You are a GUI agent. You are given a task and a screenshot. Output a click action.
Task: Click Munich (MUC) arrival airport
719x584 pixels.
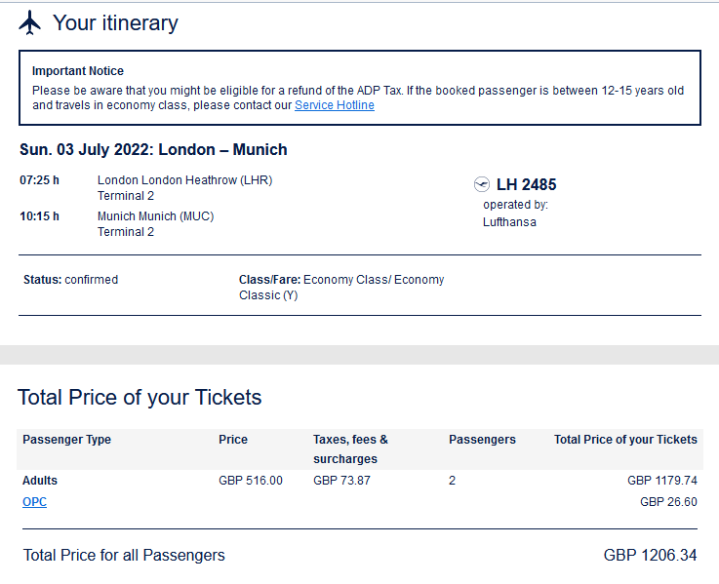[155, 216]
